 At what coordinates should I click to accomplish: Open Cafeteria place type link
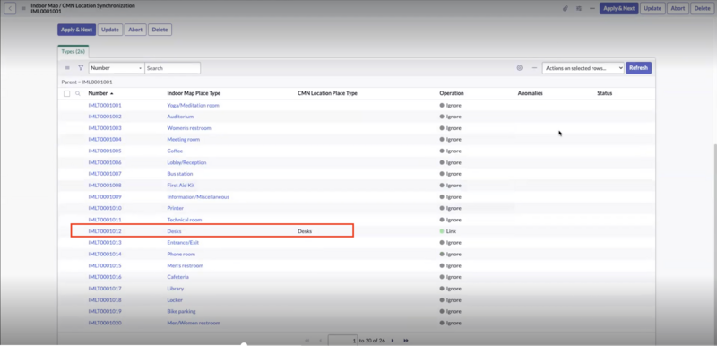[x=177, y=277]
